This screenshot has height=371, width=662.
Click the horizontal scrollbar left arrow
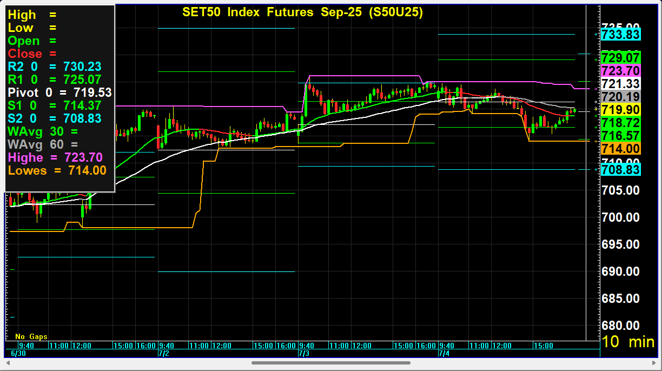click(9, 362)
